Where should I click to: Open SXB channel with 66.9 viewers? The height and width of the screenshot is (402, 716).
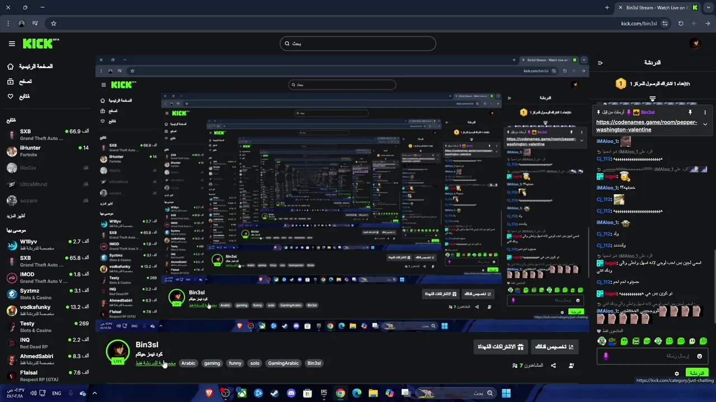[x=48, y=135]
